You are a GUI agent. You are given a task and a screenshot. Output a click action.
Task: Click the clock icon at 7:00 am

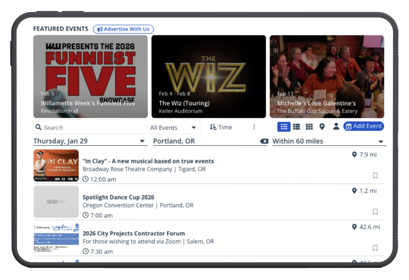(x=86, y=215)
